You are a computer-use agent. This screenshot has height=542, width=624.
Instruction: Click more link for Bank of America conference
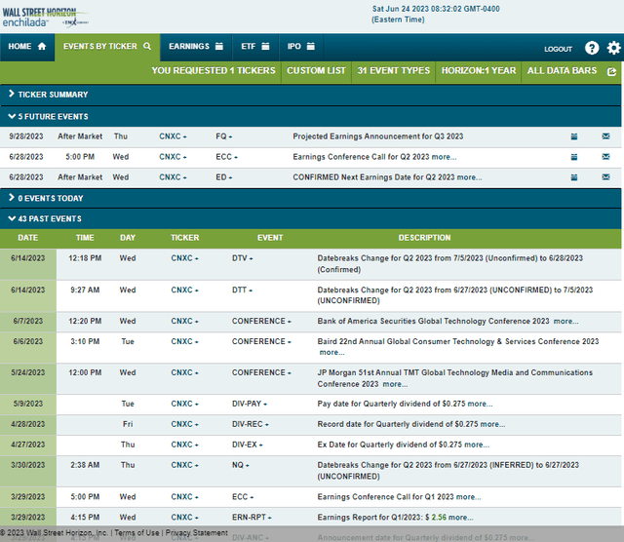tap(565, 321)
